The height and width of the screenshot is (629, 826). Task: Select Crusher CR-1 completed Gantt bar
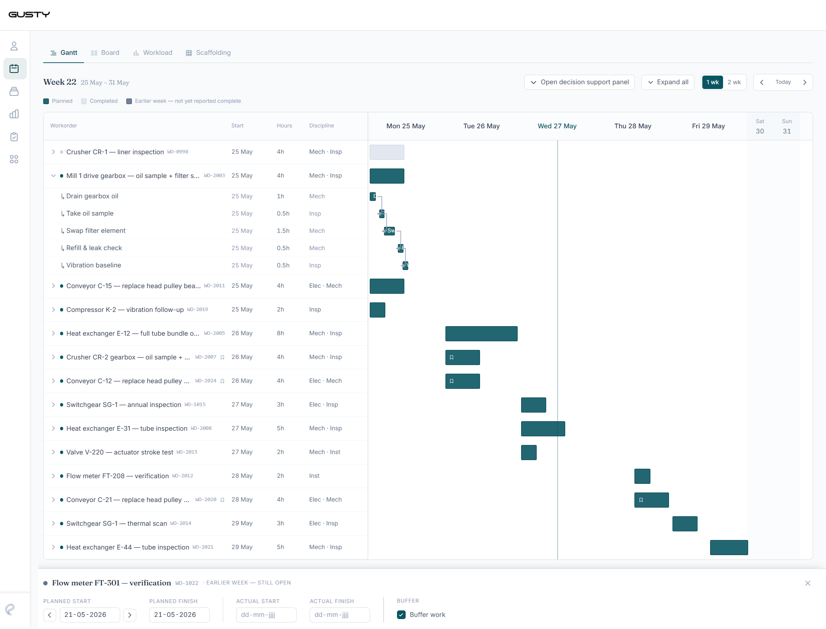coord(387,152)
